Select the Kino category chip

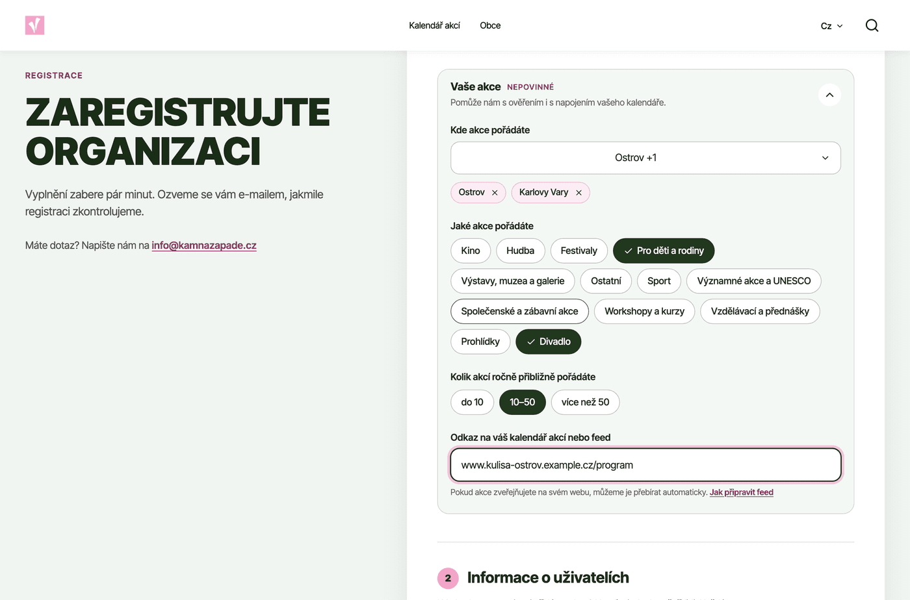(x=471, y=251)
